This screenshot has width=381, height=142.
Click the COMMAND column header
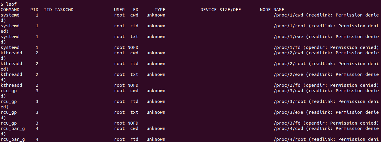[10, 10]
